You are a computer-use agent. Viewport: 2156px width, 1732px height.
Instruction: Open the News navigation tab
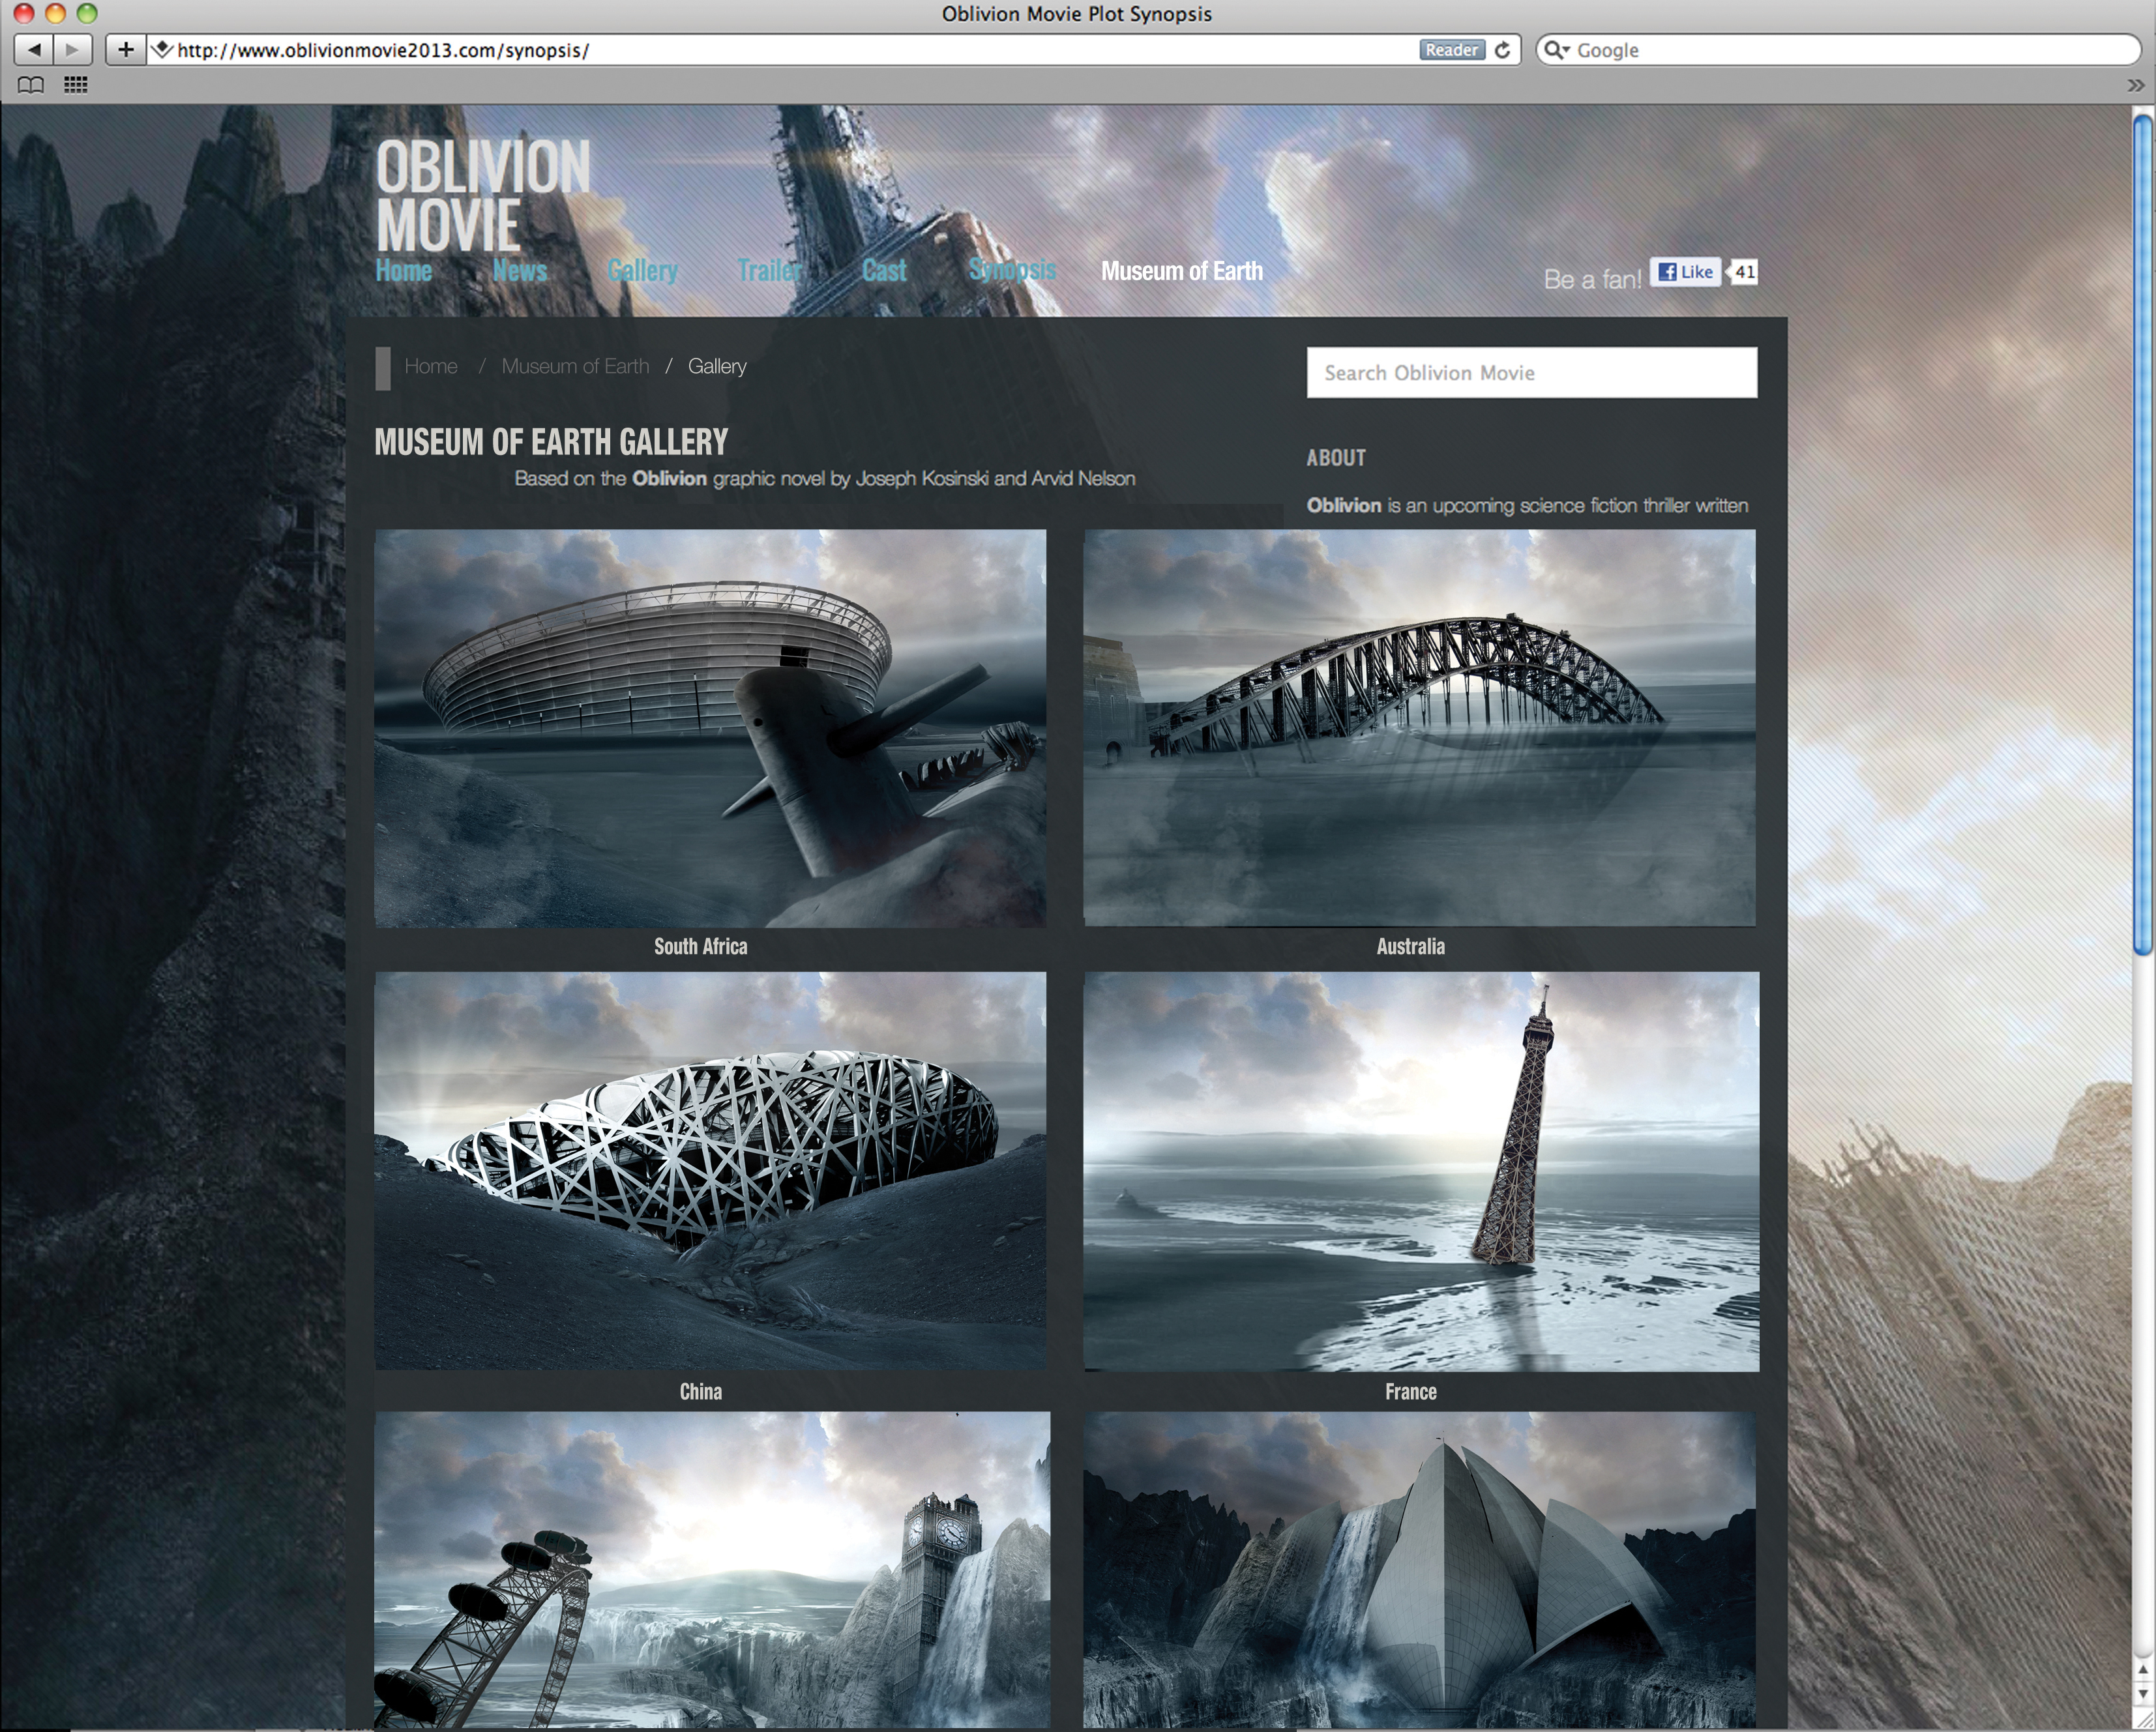(519, 271)
